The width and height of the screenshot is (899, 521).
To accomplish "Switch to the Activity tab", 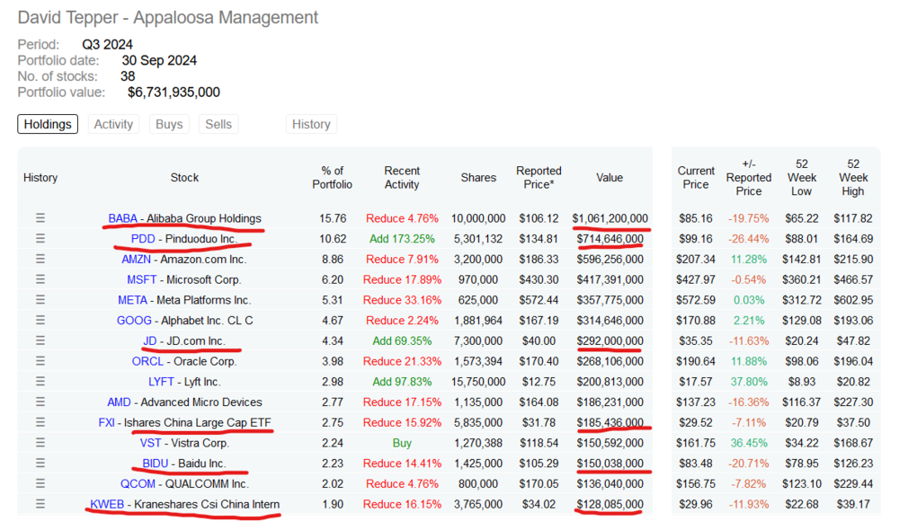I will pos(113,124).
